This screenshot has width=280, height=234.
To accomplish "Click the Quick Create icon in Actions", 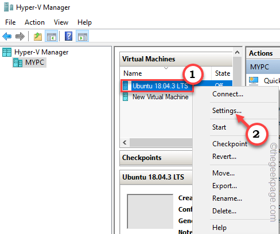I will [254, 81].
